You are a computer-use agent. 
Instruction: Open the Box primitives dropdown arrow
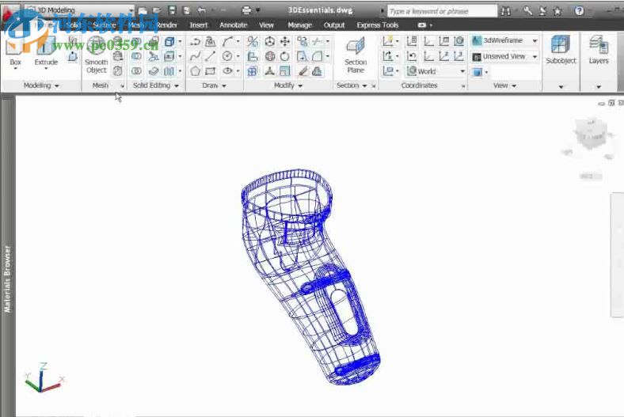(16, 69)
